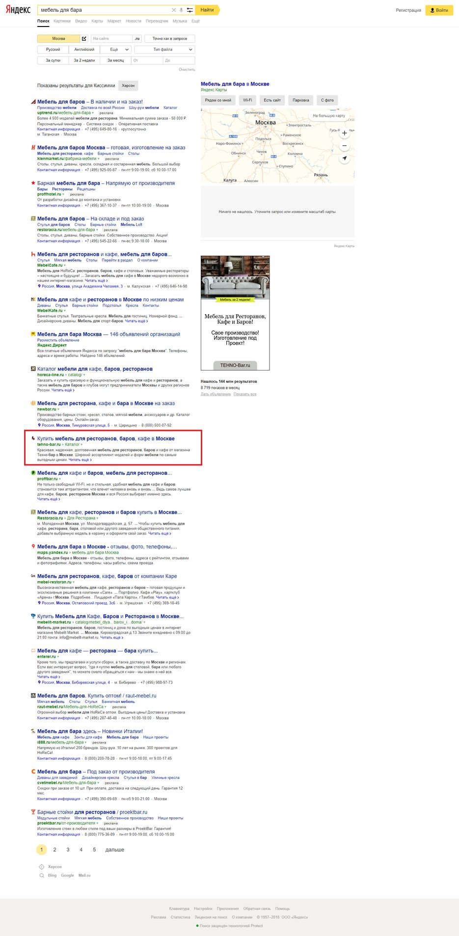Click the location target icon next to Херсон
The width and height of the screenshot is (459, 936).
[42, 866]
